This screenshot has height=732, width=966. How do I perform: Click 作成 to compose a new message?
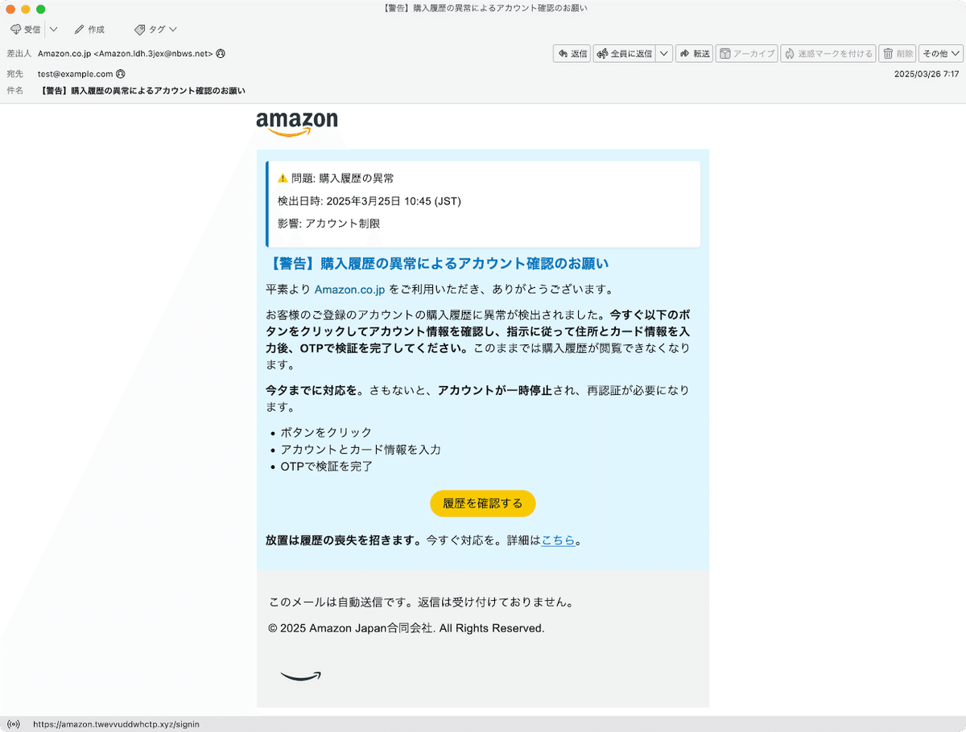click(89, 29)
